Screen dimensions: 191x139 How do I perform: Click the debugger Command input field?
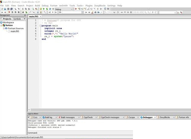(85, 133)
